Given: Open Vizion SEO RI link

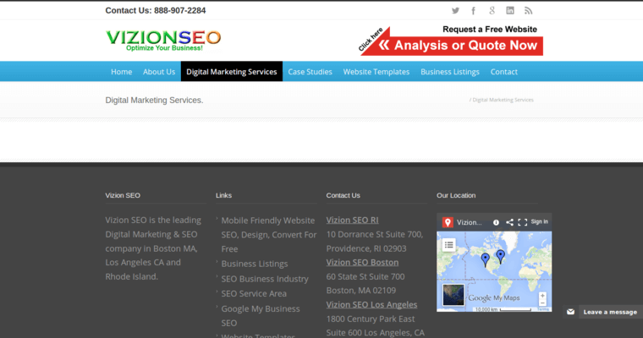Looking at the screenshot, I should (x=352, y=220).
